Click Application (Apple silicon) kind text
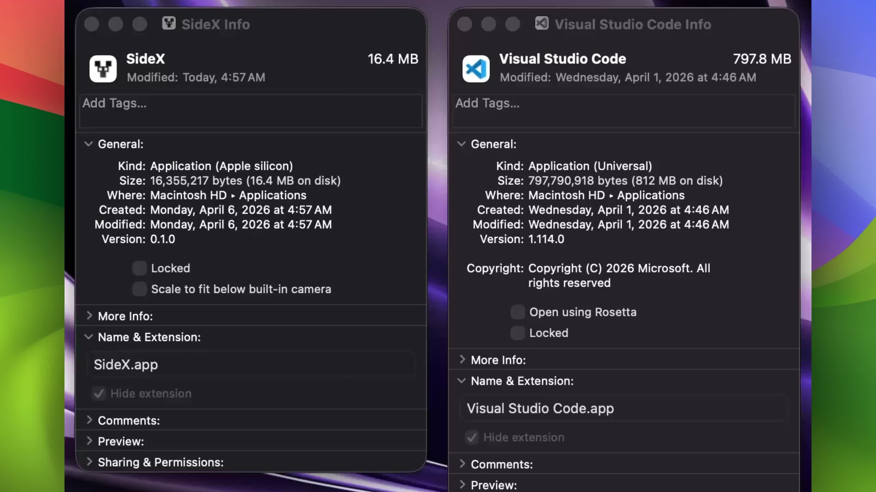This screenshot has height=492, width=876. 221,166
